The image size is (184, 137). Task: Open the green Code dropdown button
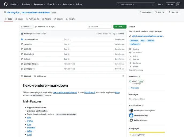click(120, 27)
